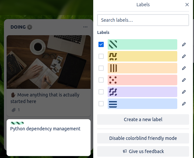Check the purple label checkbox

[101, 92]
